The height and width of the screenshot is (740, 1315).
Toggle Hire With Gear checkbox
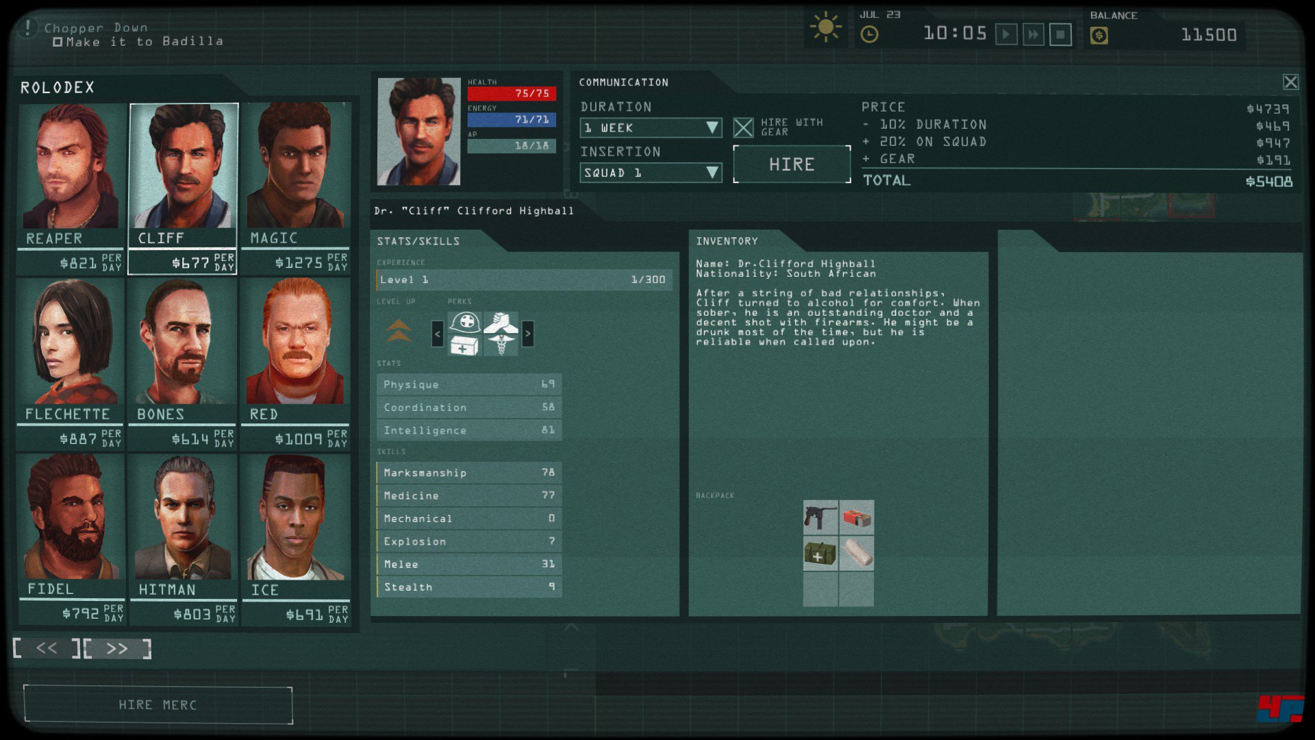tap(743, 127)
